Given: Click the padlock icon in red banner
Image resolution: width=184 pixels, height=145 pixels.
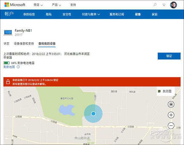Looking at the screenshot, I should [8, 82].
